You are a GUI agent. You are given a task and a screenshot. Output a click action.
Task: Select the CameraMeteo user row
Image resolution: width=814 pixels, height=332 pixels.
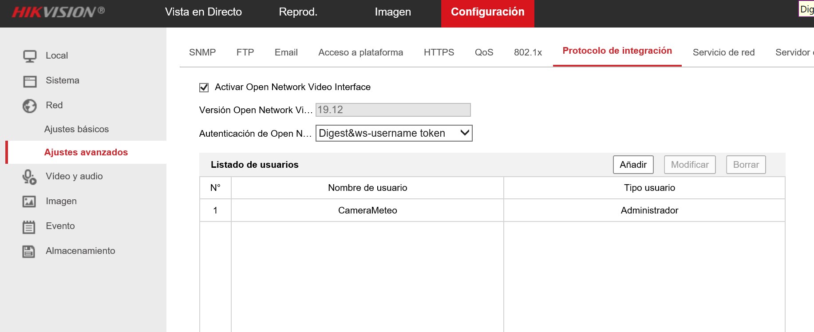point(367,210)
